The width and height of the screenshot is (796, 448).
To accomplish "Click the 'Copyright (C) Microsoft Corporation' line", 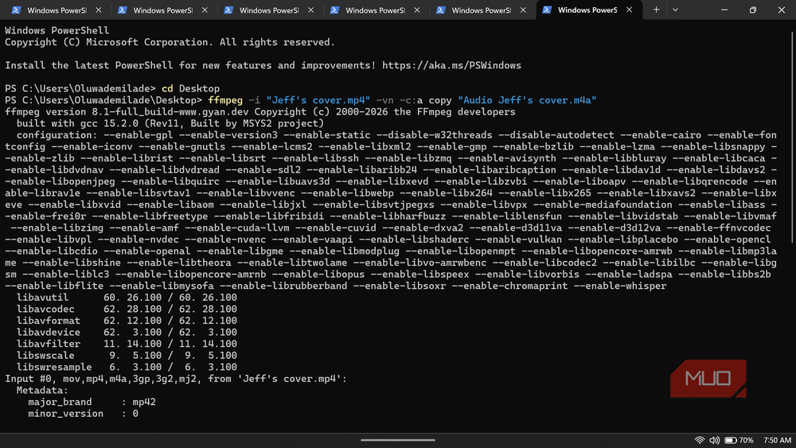I will (x=170, y=42).
